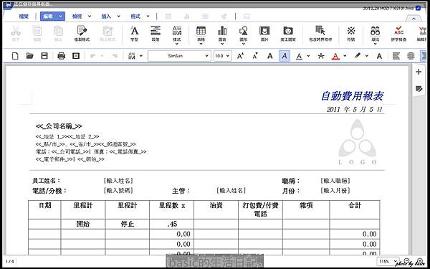Click the plus icon on right sidebar
Image resolution: width=430 pixels, height=269 pixels.
coord(419,72)
